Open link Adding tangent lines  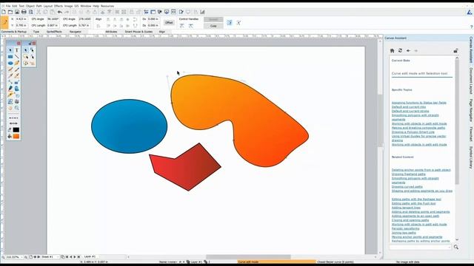(406, 208)
